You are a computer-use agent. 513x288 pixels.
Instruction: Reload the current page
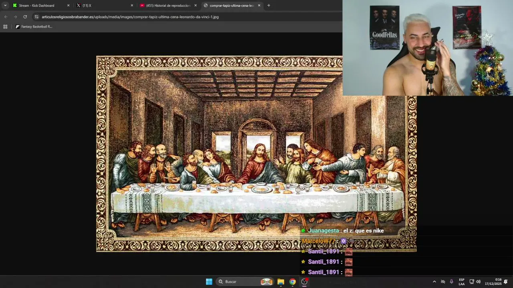[x=25, y=17]
